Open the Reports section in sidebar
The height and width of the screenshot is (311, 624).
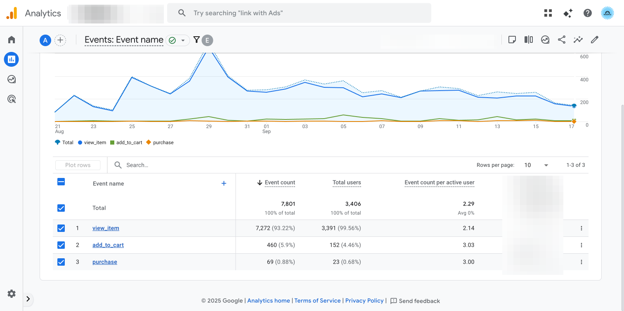12,59
